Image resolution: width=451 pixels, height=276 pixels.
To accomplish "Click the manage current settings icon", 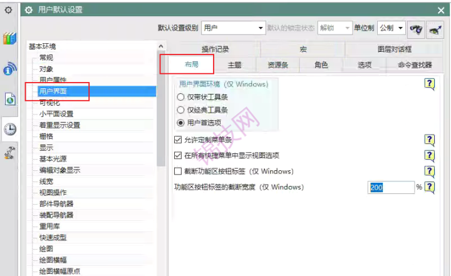I will click(435, 29).
